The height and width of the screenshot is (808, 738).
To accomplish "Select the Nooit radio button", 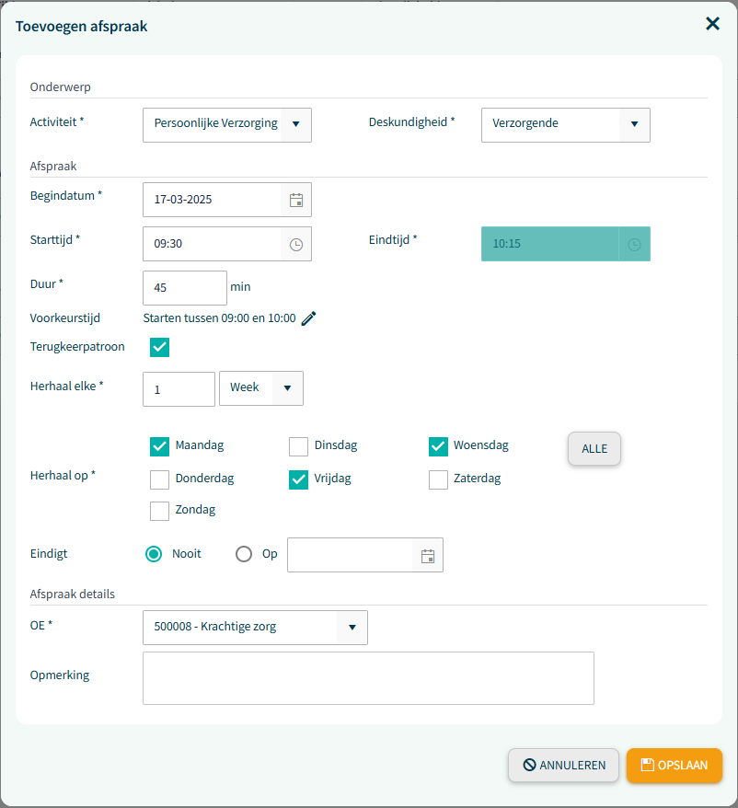I will [154, 554].
